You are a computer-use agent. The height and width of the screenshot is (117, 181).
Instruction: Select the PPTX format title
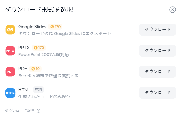tap(24, 48)
